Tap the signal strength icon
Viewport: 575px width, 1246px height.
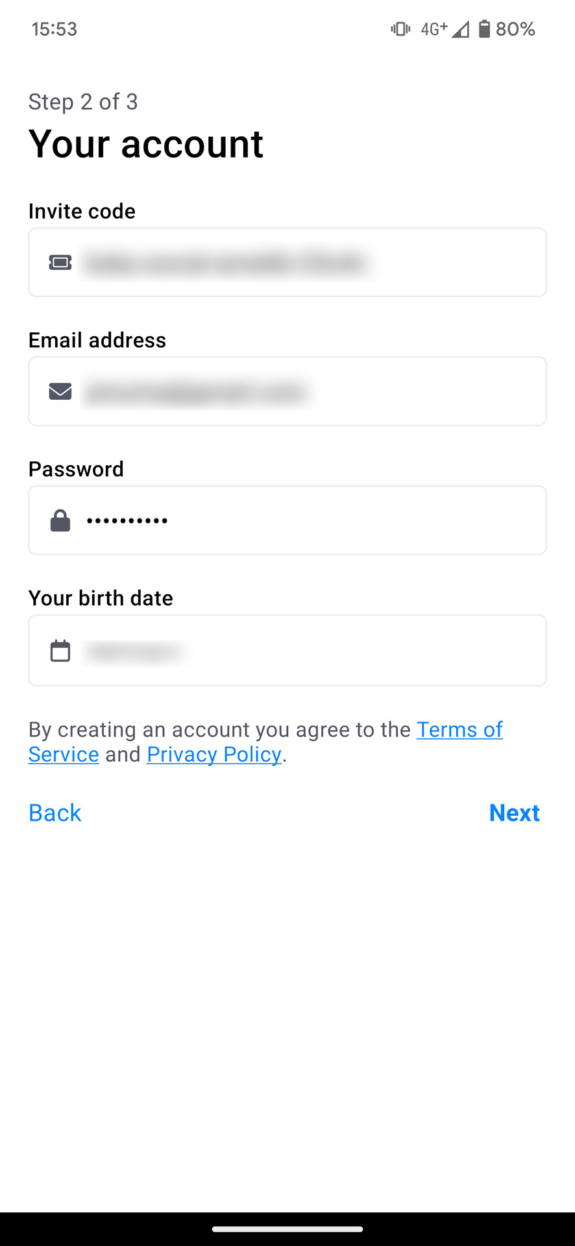tap(461, 29)
